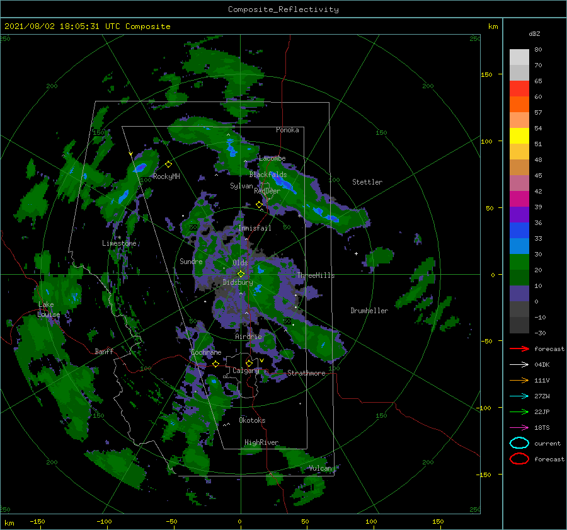Click the yellow radar-site diamond at Didsbury center

click(x=241, y=274)
